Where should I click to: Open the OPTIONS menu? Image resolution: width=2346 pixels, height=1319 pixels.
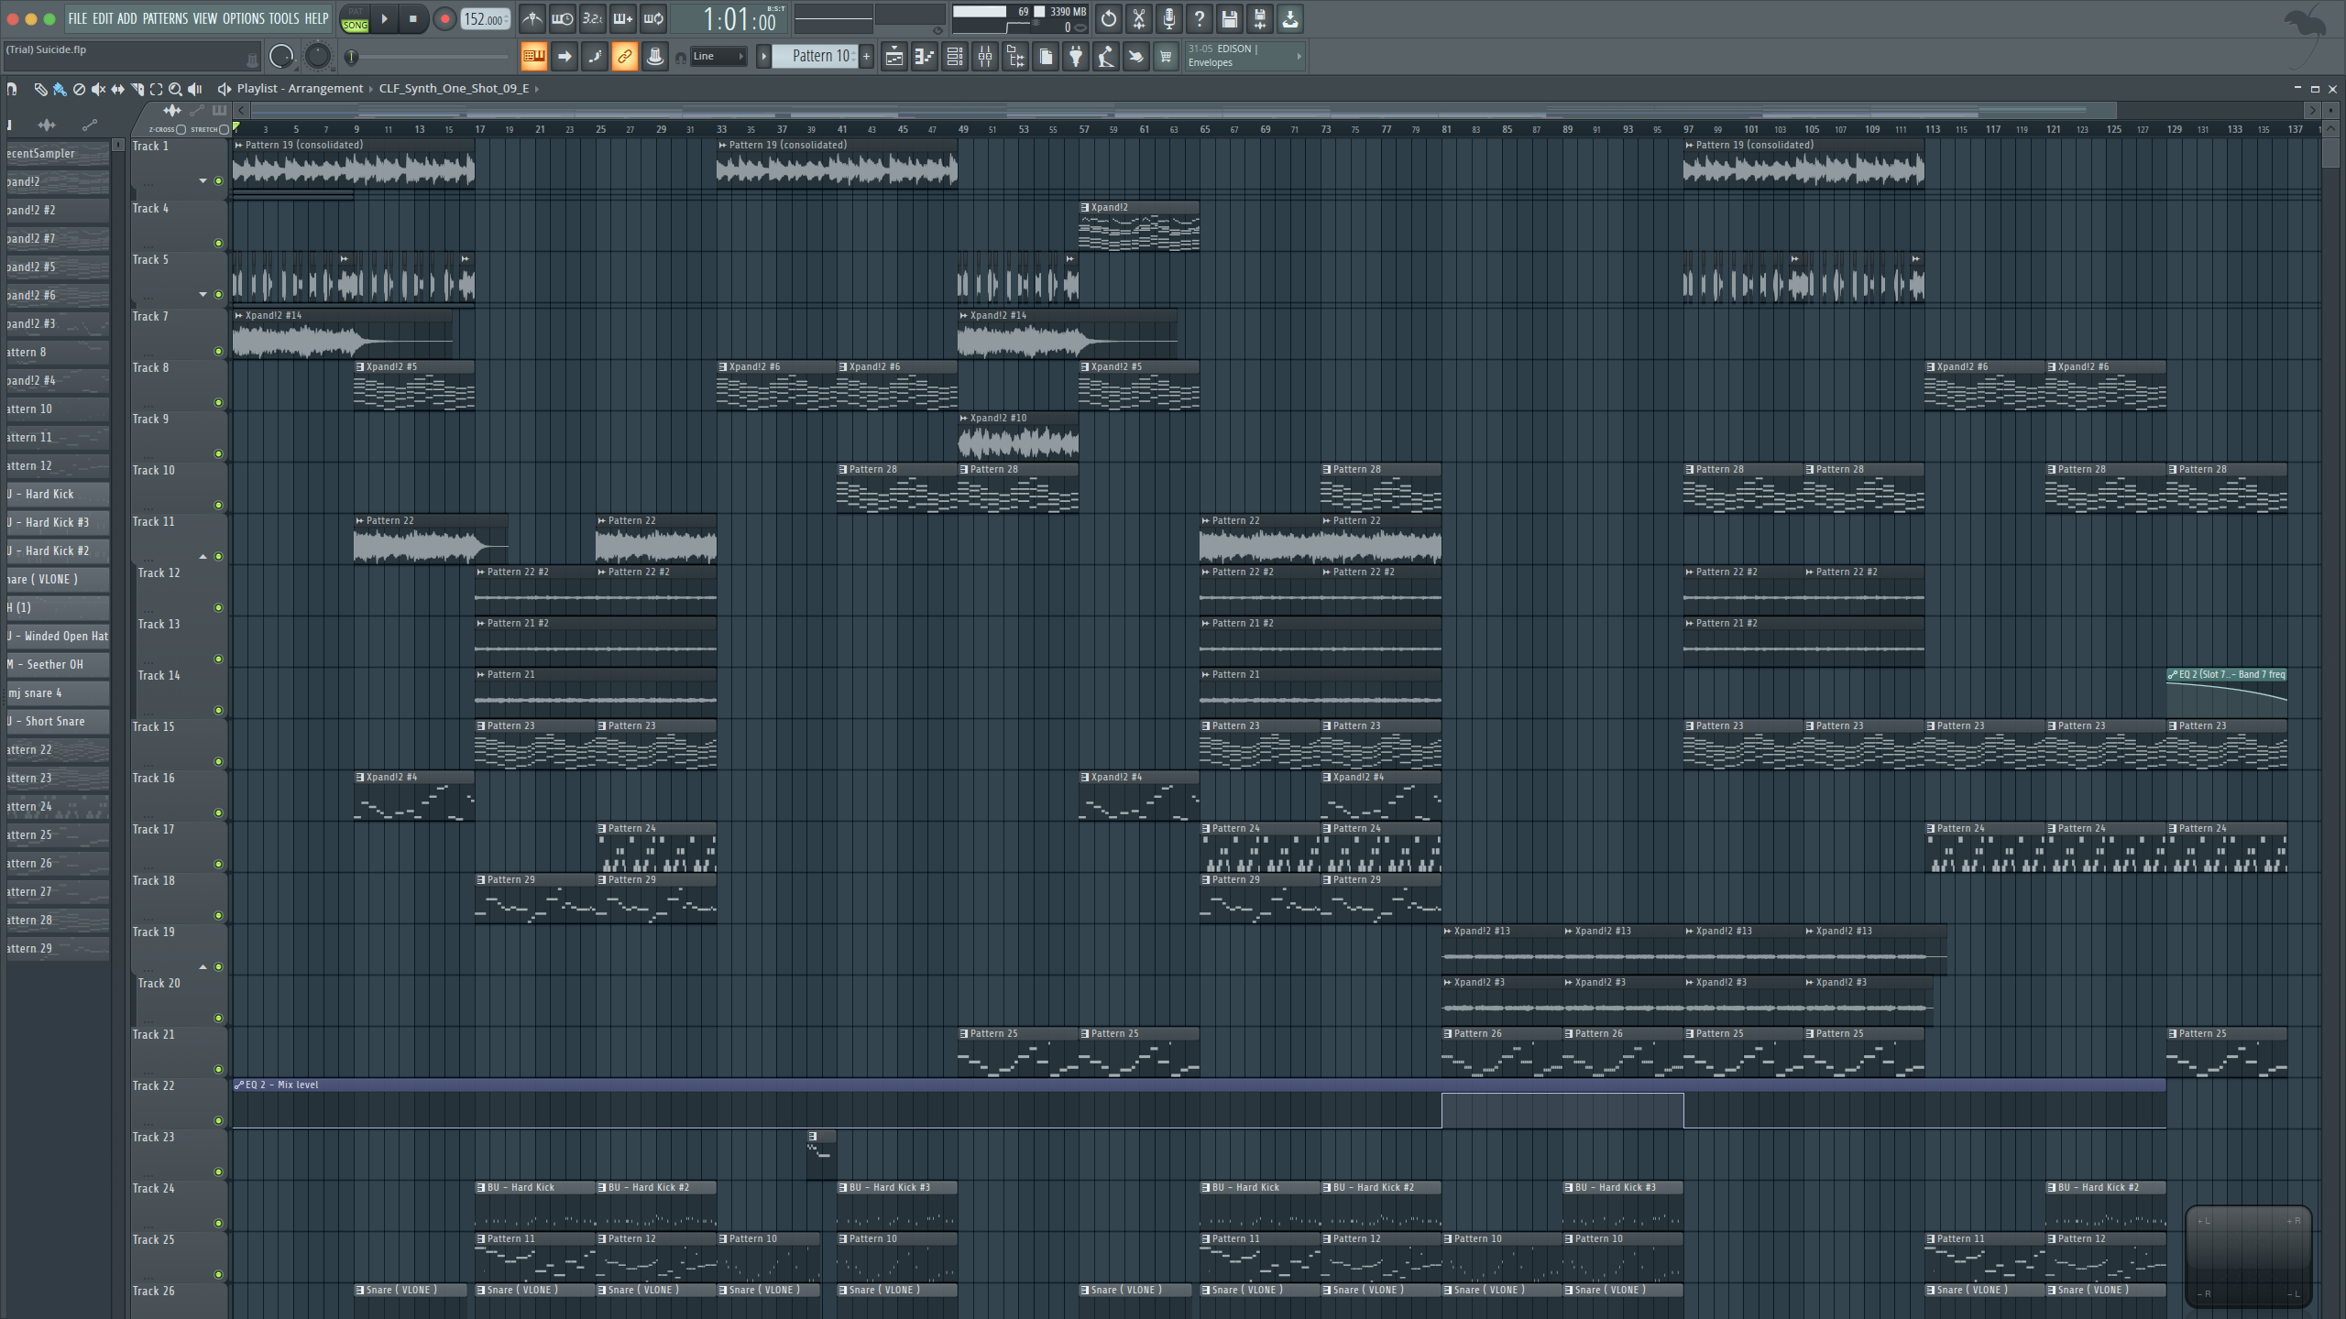tap(243, 18)
